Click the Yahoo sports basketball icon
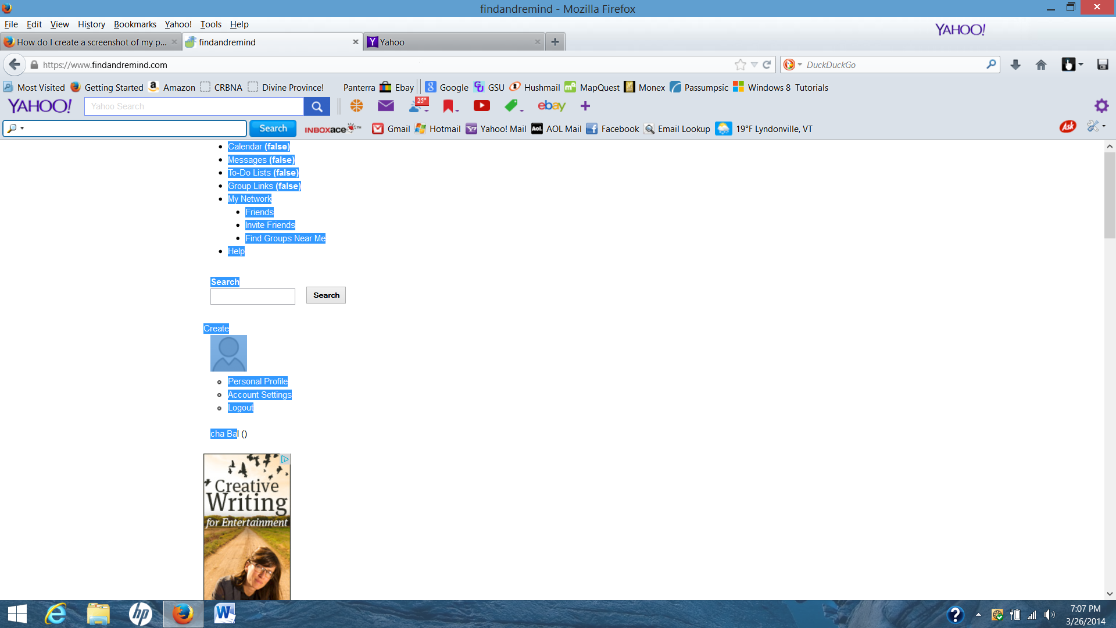 (x=356, y=106)
